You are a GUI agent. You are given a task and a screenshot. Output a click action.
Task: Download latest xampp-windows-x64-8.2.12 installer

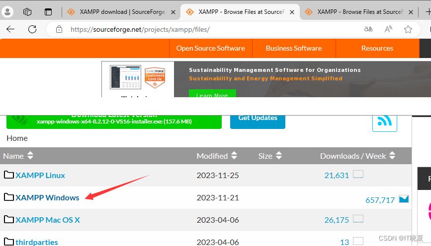click(x=114, y=122)
